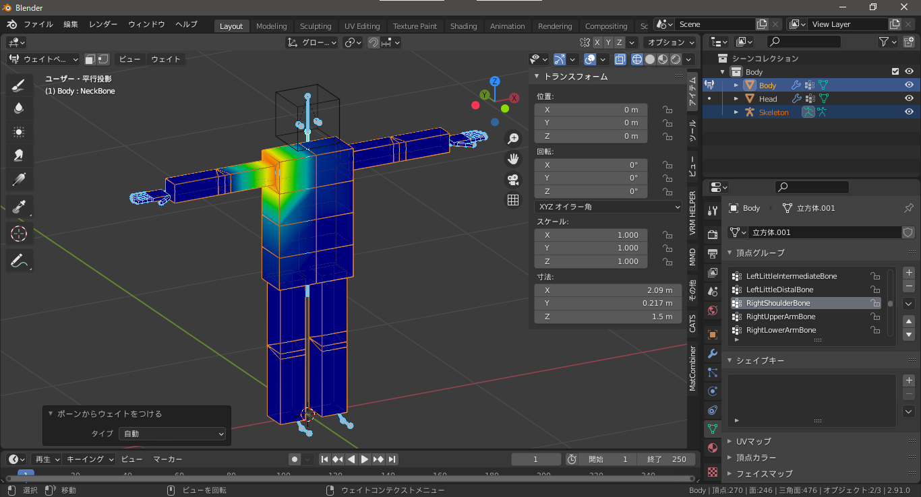This screenshot has width=921, height=497.
Task: Select the Annotate pencil tool
Action: tap(19, 261)
